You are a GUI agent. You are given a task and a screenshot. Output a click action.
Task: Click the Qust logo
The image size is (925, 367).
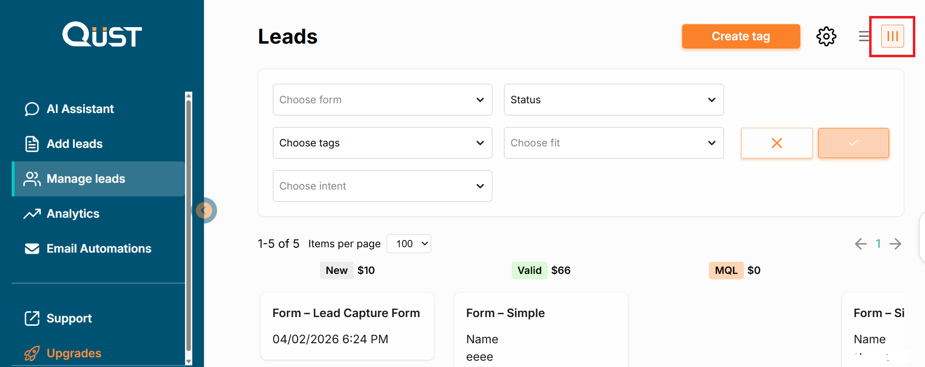click(x=102, y=34)
